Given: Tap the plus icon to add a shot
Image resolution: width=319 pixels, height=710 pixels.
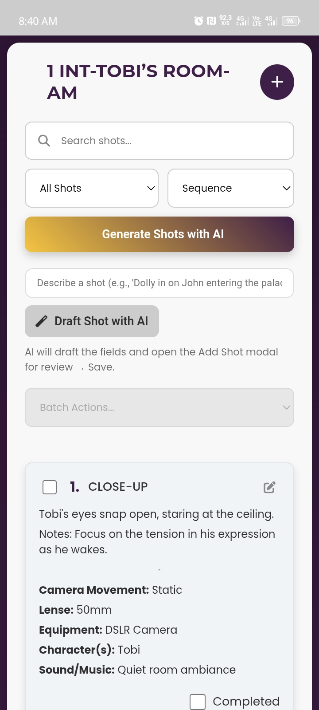Looking at the screenshot, I should 277,82.
